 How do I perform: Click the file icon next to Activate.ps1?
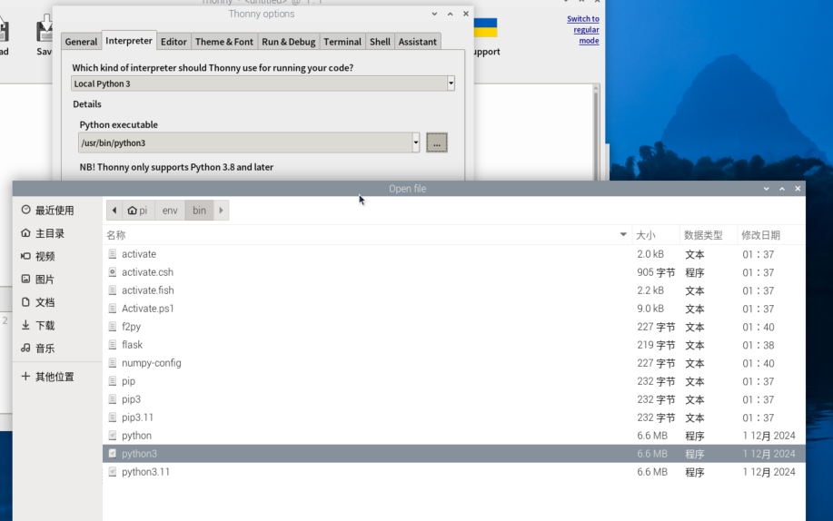click(112, 309)
